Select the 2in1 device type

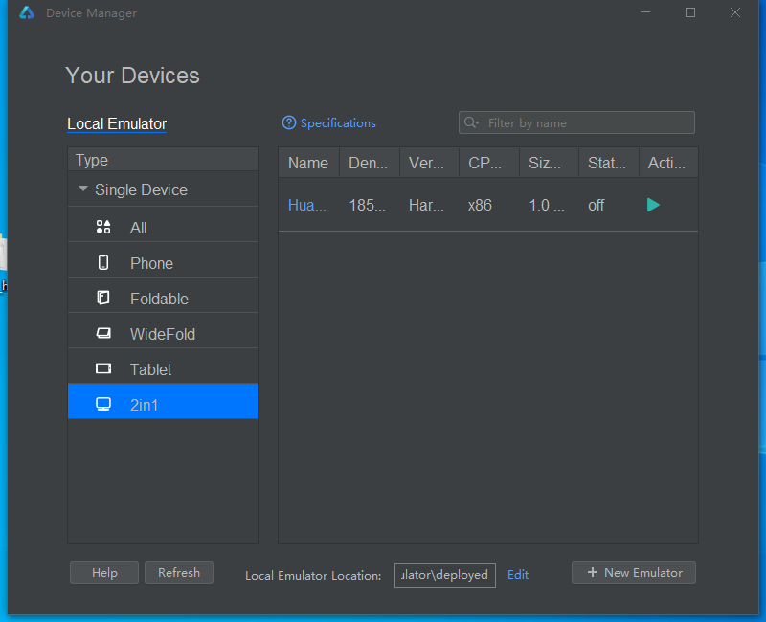pyautogui.click(x=144, y=405)
